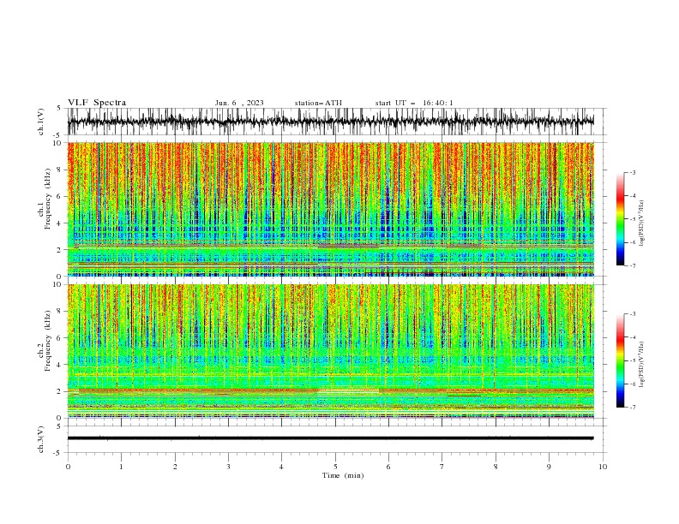Click the "-3" tick on the upper colorbar
Viewport: 679px width, 524px height.
(633, 172)
